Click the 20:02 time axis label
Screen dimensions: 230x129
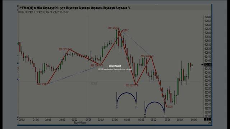pos(22,120)
